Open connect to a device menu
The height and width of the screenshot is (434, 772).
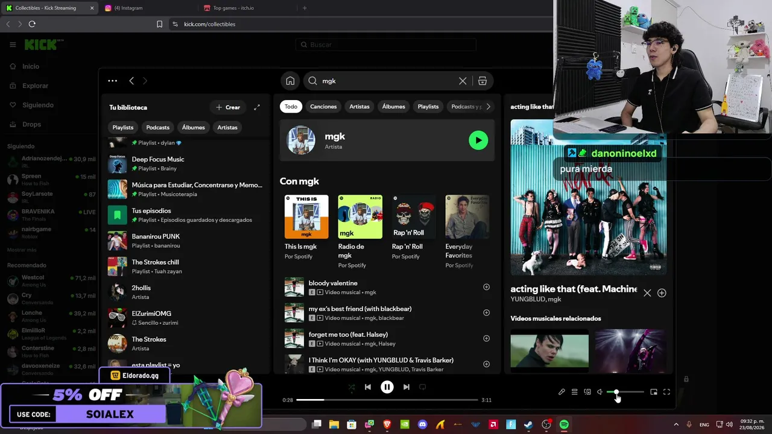click(x=587, y=392)
